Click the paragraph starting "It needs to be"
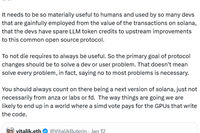The width and height of the screenshot is (200, 133). click(99, 28)
